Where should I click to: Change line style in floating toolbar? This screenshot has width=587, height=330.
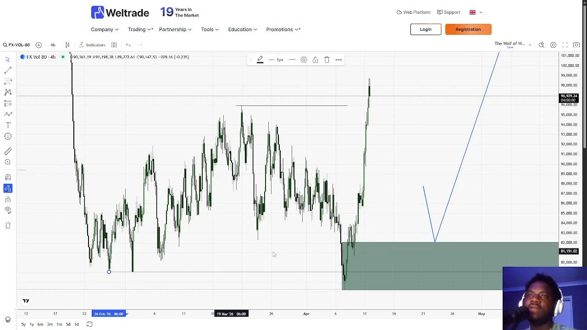pyautogui.click(x=292, y=60)
